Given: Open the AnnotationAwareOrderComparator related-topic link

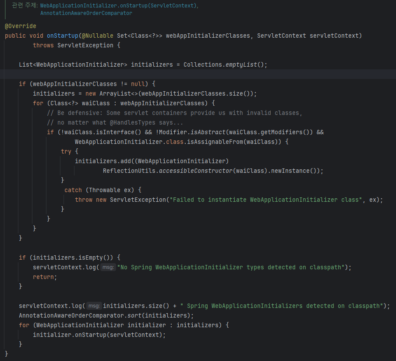Looking at the screenshot, I should click(86, 13).
